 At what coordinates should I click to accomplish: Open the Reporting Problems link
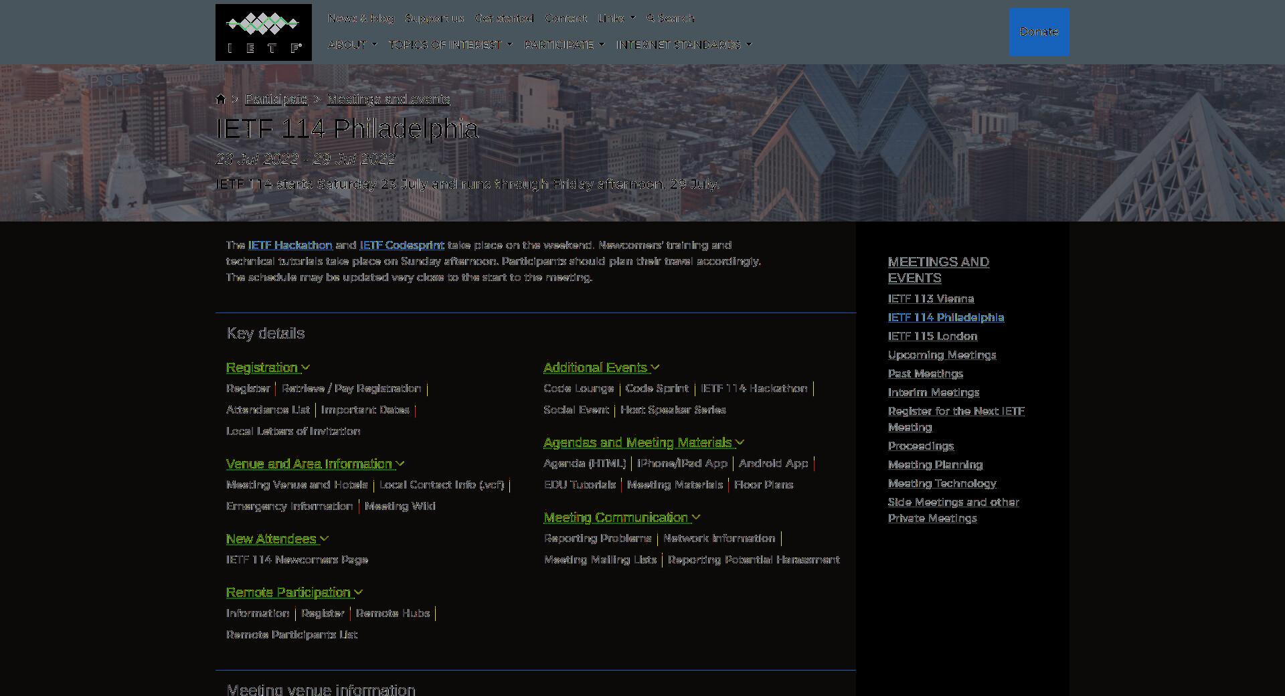click(x=598, y=539)
